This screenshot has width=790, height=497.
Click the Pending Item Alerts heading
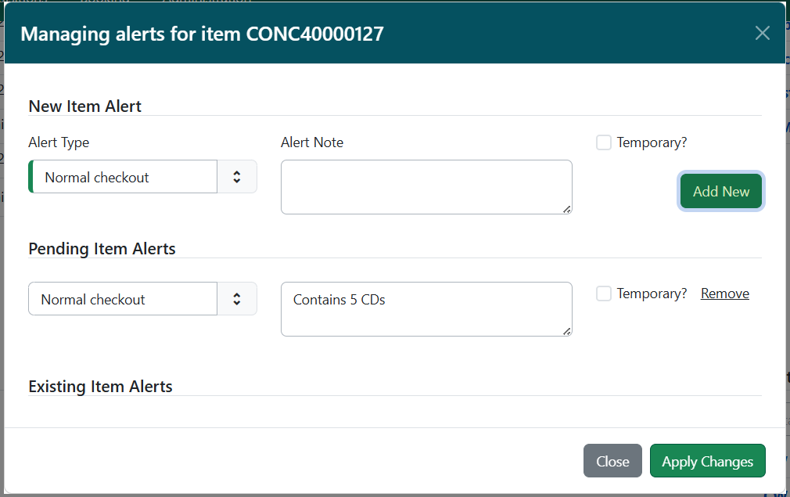point(102,248)
